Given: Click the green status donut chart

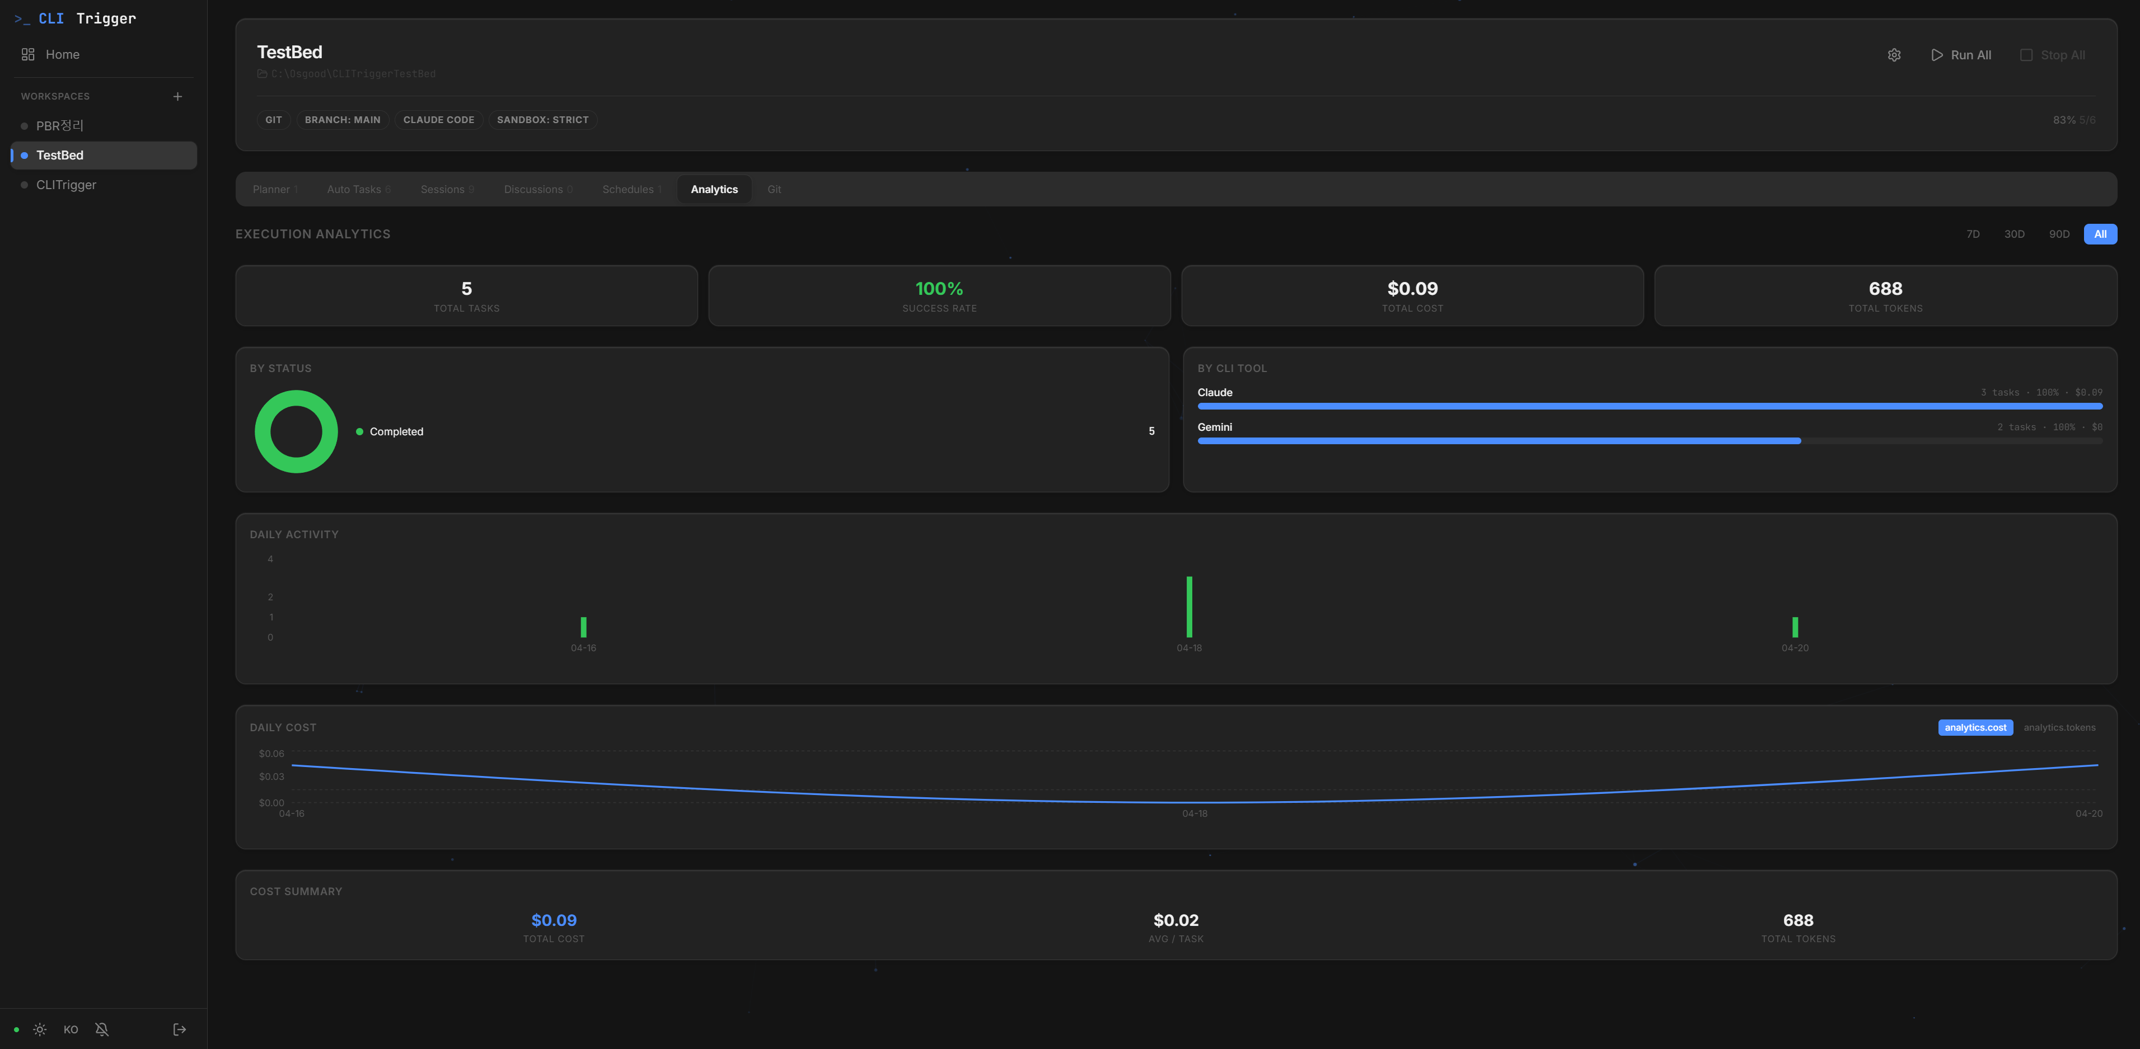Looking at the screenshot, I should click(x=296, y=431).
